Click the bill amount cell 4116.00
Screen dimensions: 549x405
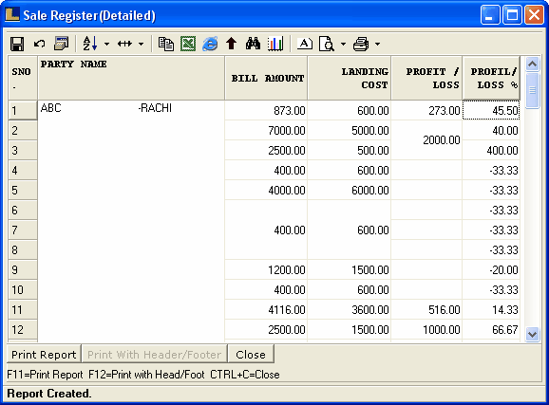point(266,310)
